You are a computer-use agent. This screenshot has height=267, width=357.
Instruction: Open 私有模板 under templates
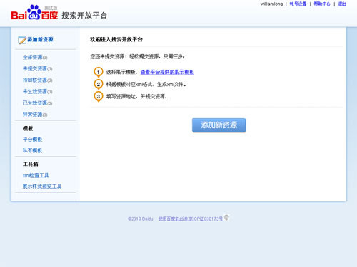click(32, 150)
